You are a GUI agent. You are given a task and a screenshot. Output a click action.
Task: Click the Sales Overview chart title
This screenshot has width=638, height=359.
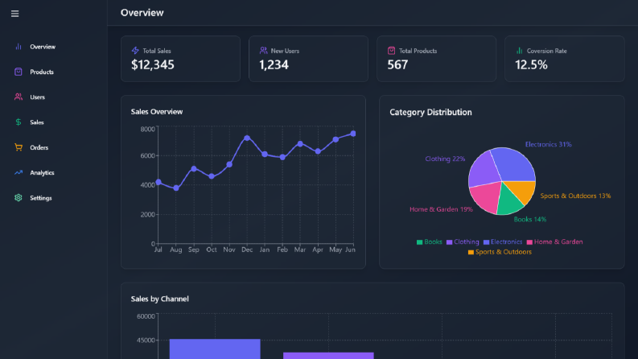click(x=157, y=112)
